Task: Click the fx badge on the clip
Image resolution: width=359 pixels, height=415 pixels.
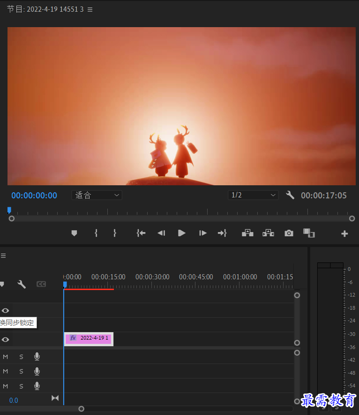Action: (x=73, y=338)
